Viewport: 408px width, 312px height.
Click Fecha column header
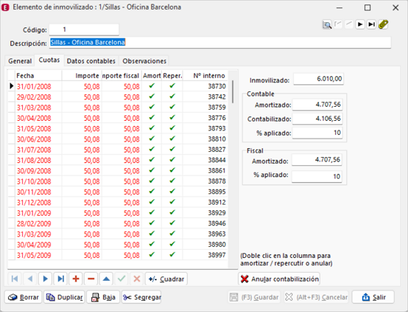(x=39, y=76)
